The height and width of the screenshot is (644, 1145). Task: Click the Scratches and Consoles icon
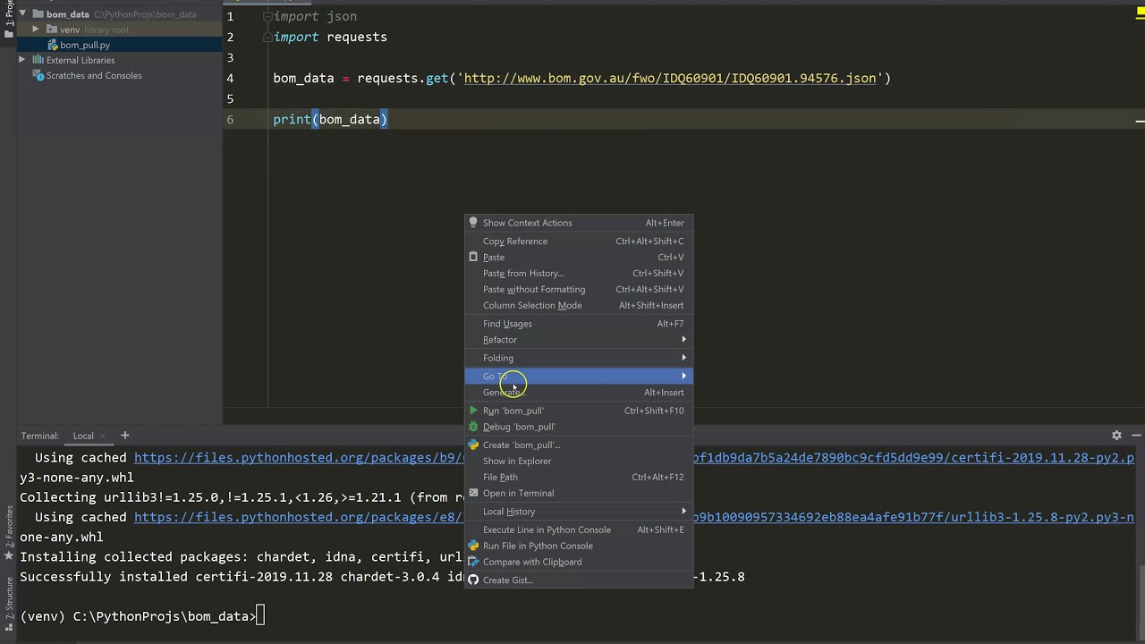coord(38,75)
